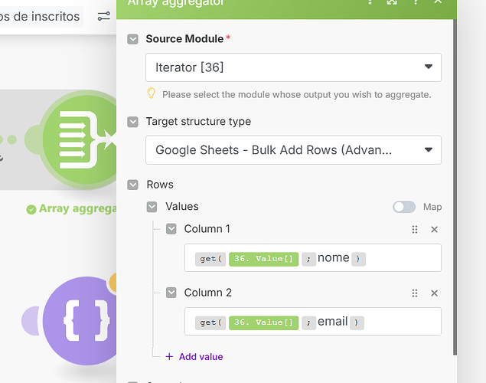Screen dimensions: 486x383
Task: Click the drag handle for Column 1
Action: pyautogui.click(x=415, y=229)
